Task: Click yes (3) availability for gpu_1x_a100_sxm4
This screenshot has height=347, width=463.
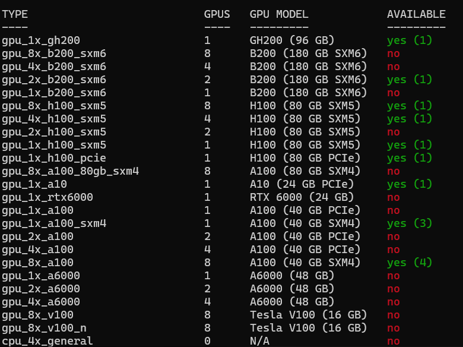Action: [x=410, y=223]
